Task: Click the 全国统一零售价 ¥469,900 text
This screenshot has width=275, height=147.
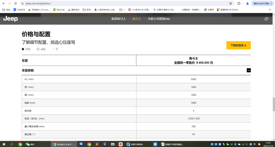Action: (x=194, y=63)
